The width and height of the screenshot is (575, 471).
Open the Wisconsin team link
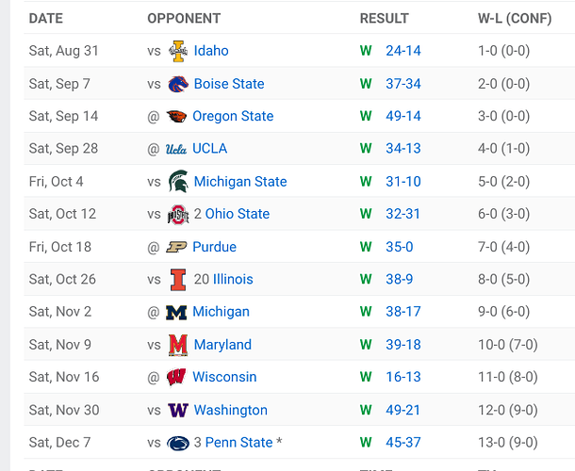click(224, 377)
